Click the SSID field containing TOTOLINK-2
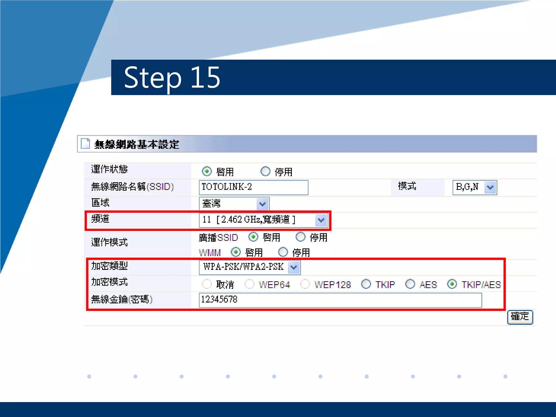The image size is (556, 417). pyautogui.click(x=254, y=187)
